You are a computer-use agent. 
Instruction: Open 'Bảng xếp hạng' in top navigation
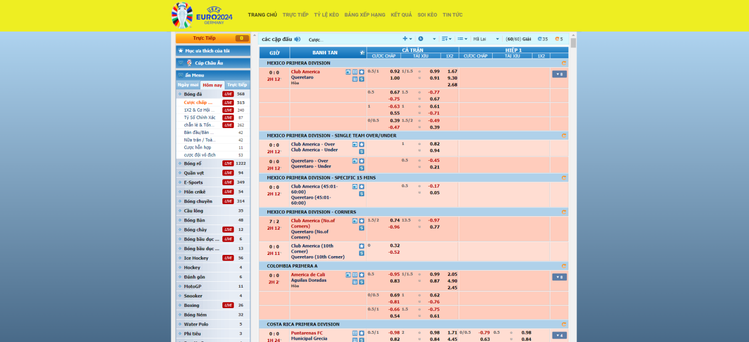[365, 15]
